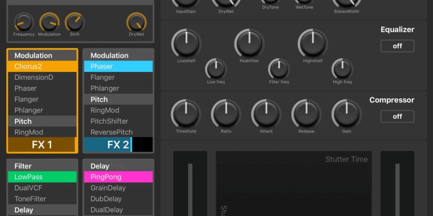
Task: Click the Frequency knob
Action: [x=24, y=22]
